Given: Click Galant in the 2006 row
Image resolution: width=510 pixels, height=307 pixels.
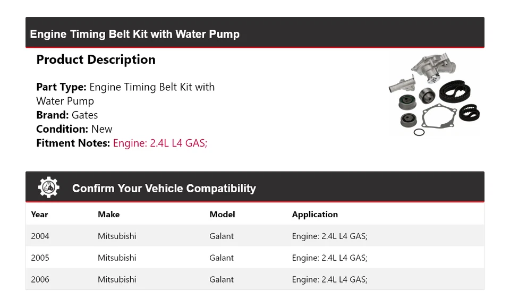Looking at the screenshot, I should point(222,280).
